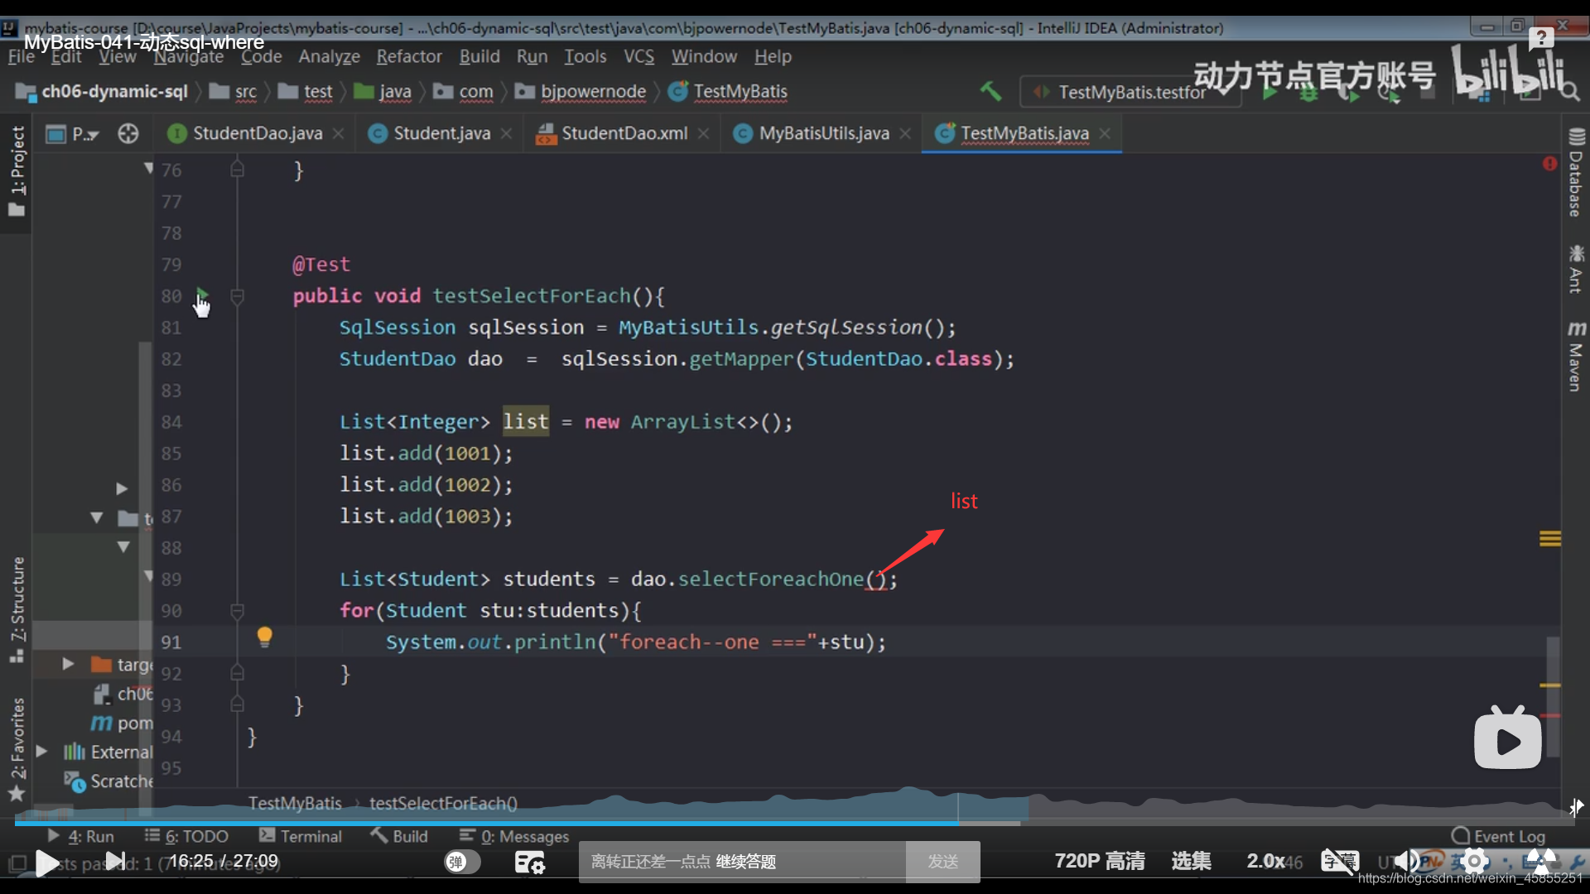
Task: Click the pom file in project tree
Action: 122,723
